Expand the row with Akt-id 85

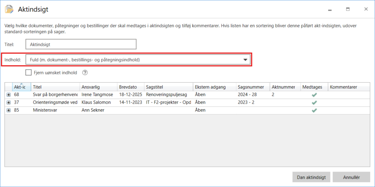tap(9, 110)
